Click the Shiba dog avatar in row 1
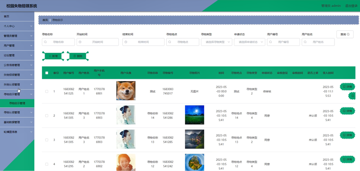 126,91
